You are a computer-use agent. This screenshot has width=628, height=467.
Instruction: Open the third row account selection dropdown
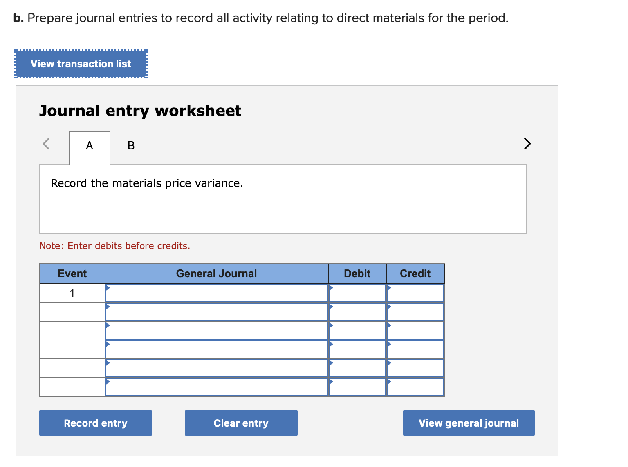coord(108,325)
